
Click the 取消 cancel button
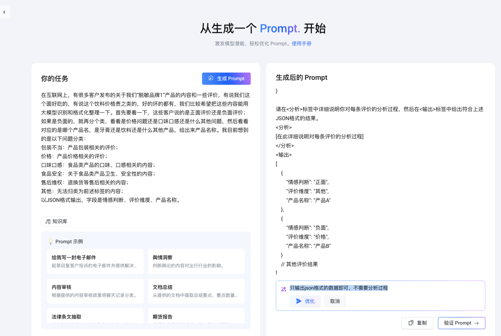click(x=334, y=301)
